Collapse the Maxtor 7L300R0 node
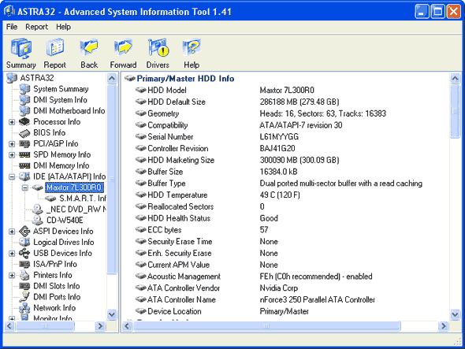The image size is (465, 349). click(25, 187)
